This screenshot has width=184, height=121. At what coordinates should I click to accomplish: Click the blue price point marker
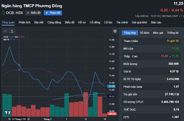tap(19, 65)
